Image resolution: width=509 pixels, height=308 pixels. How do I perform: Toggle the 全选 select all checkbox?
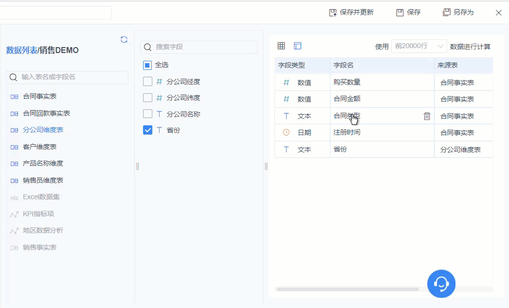click(147, 65)
